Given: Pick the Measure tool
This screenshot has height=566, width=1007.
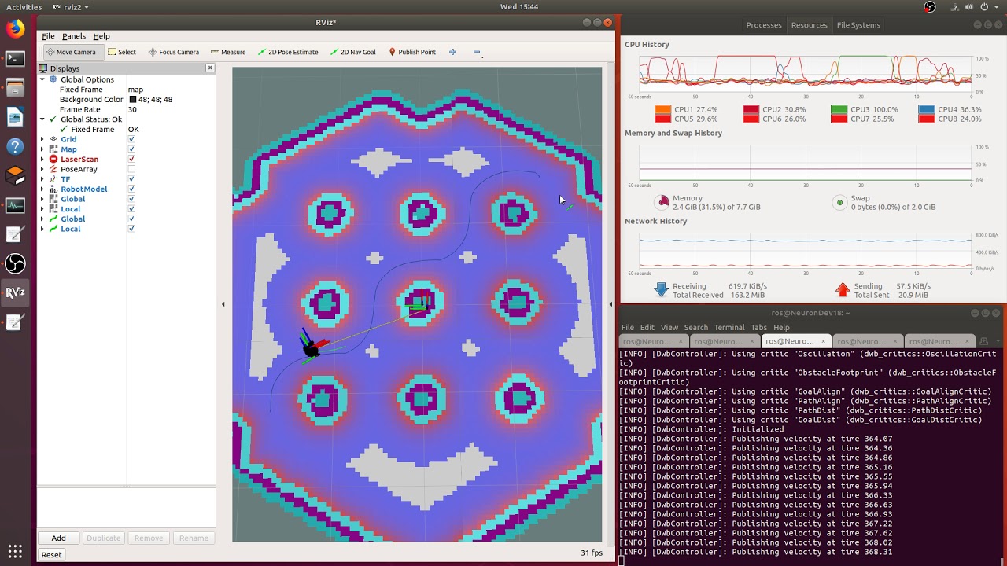Looking at the screenshot, I should (228, 52).
